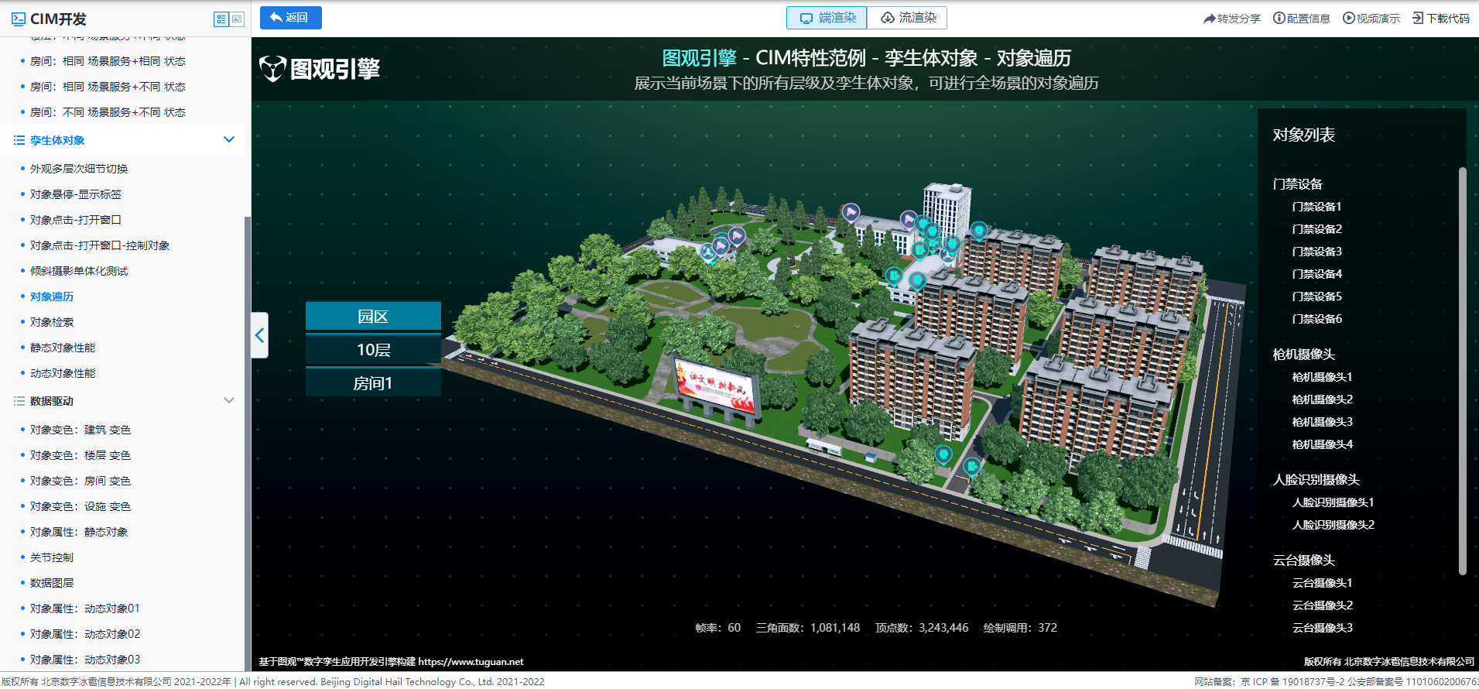Image resolution: width=1479 pixels, height=689 pixels.
Task: Play the 视频演示 video demo
Action: pyautogui.click(x=1371, y=19)
